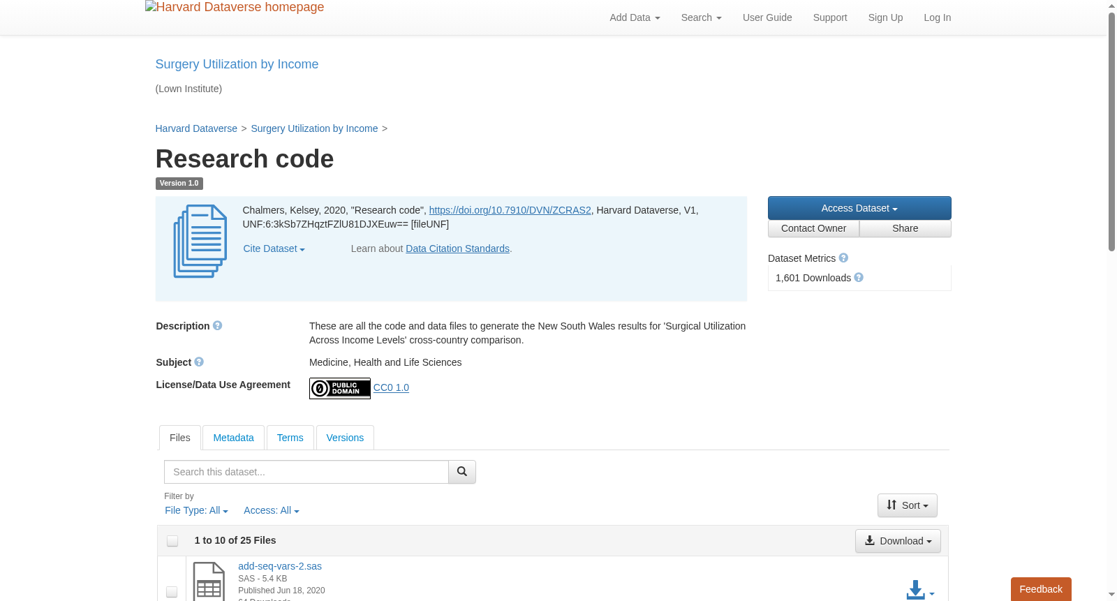The height and width of the screenshot is (601, 1117).
Task: Click the "Published Jun 18, 2020" text
Action: tap(281, 591)
